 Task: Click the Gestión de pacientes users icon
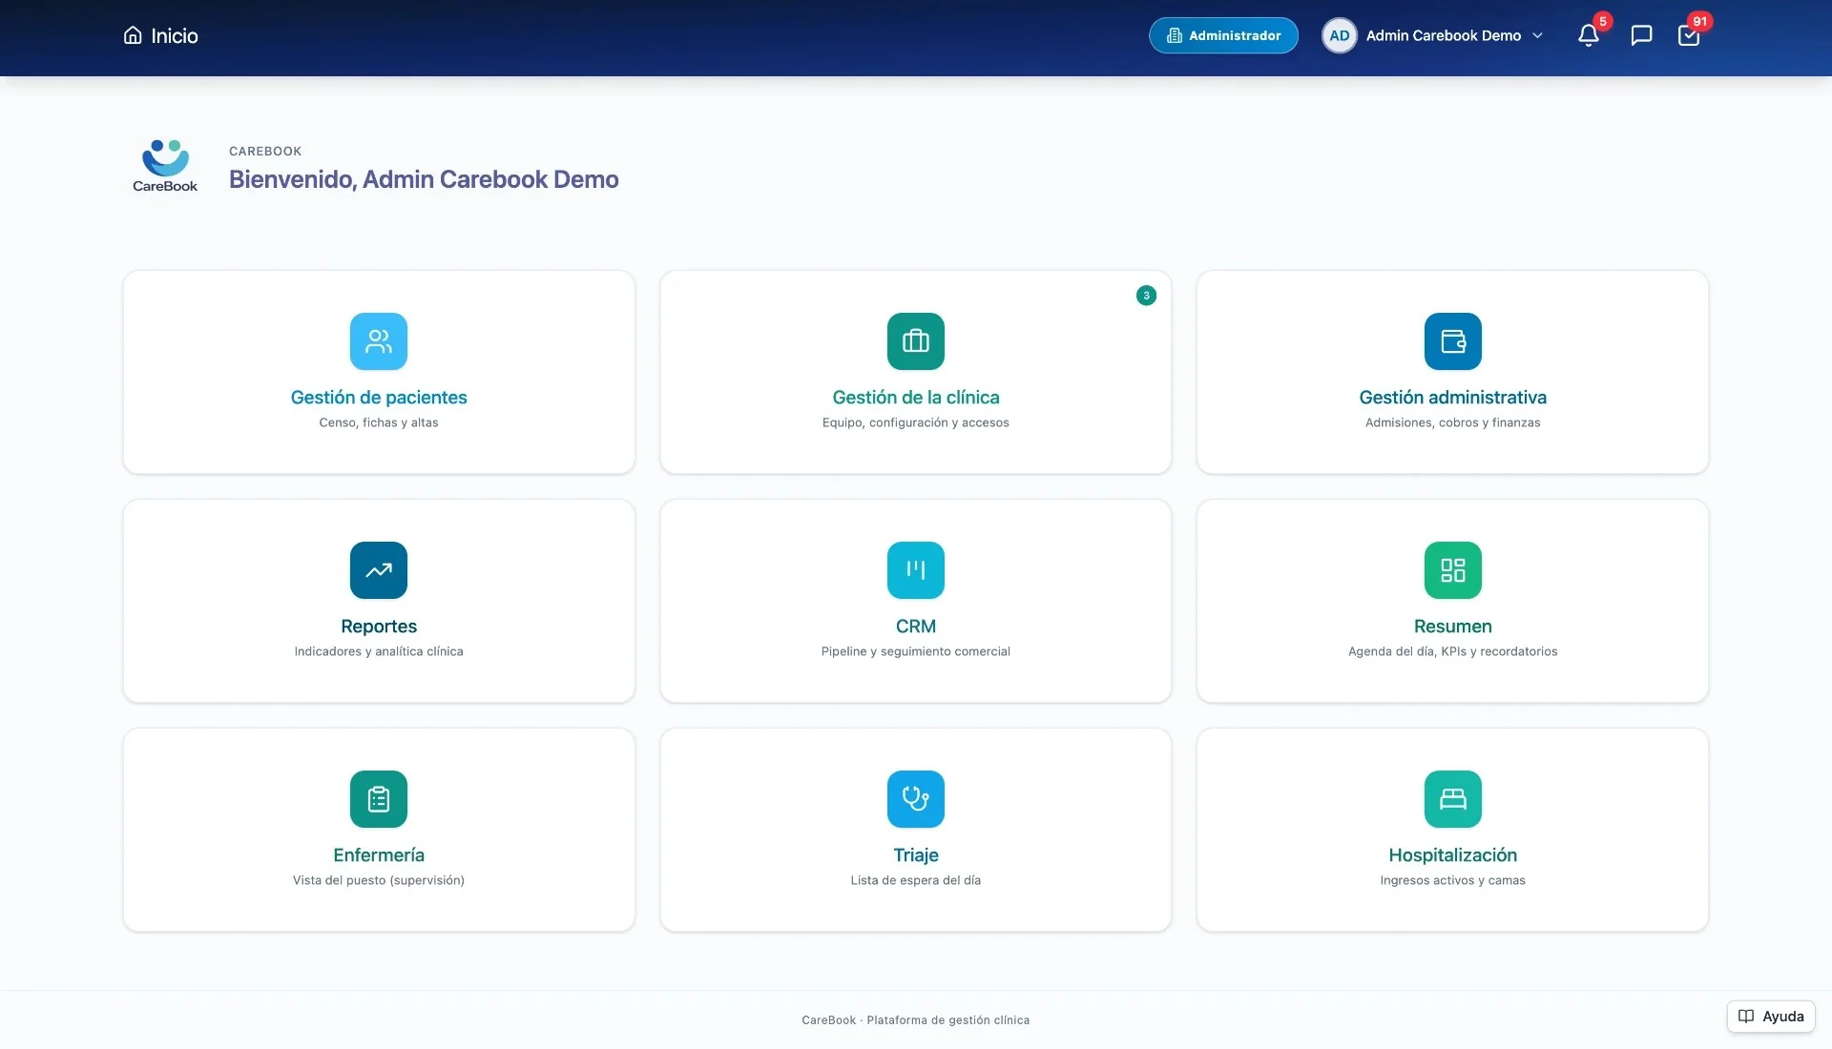click(x=379, y=341)
